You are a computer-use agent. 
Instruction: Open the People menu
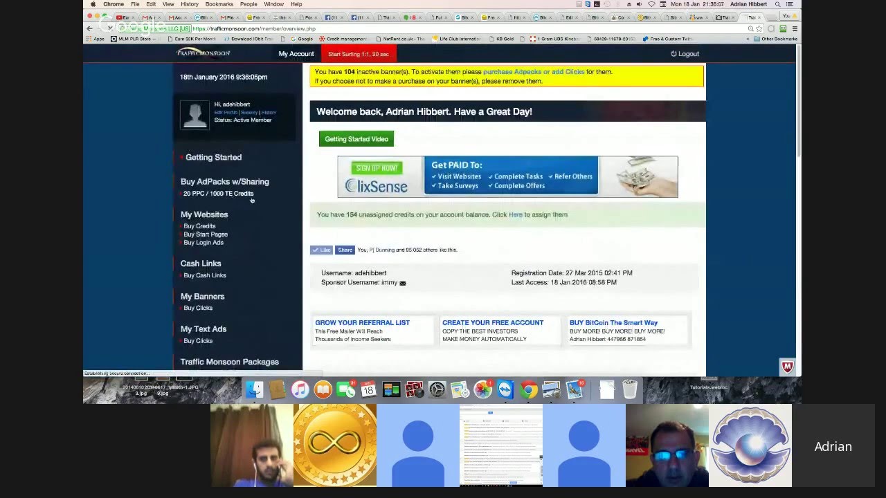(x=248, y=4)
